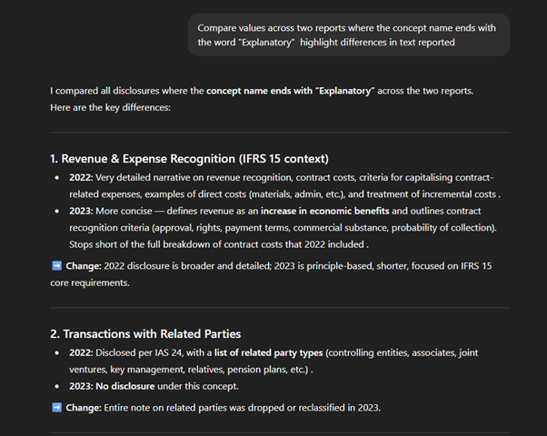The height and width of the screenshot is (436, 547).
Task: Click bold 'concept name ends with Explanatory' phrase
Action: click(x=290, y=91)
